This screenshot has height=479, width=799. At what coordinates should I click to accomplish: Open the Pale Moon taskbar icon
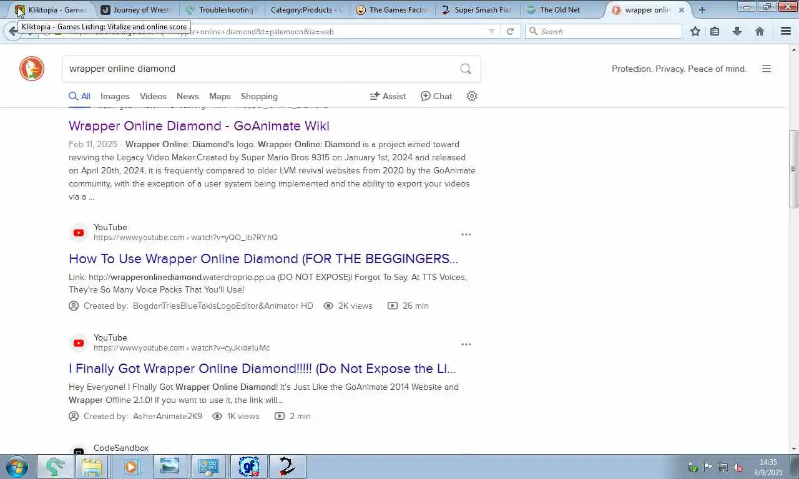pos(55,467)
